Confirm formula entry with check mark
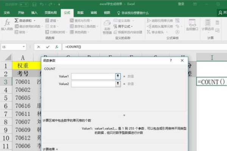This screenshot has height=151, width=227. point(48,47)
